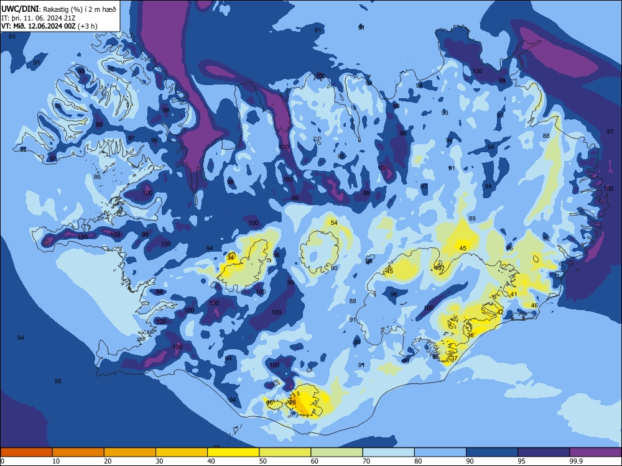Select the 90–95 medium blue legend swatch

click(x=492, y=452)
